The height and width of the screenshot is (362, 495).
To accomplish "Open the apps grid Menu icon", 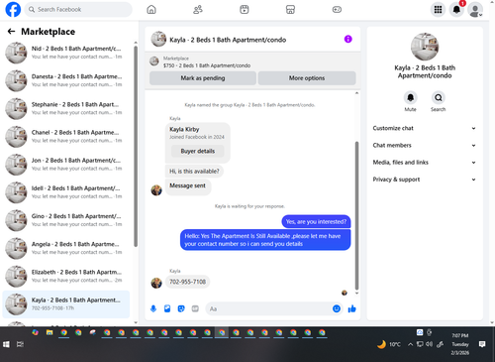I will click(438, 10).
